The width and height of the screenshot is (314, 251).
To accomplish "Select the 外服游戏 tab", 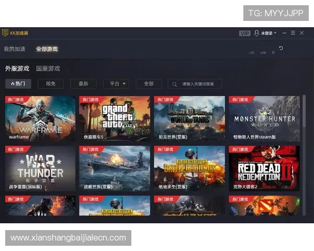I will [x=17, y=69].
